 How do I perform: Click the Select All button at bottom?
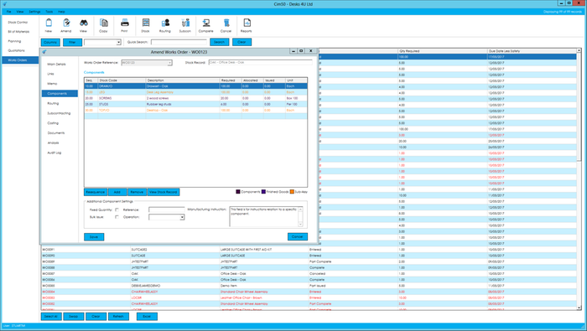click(51, 317)
